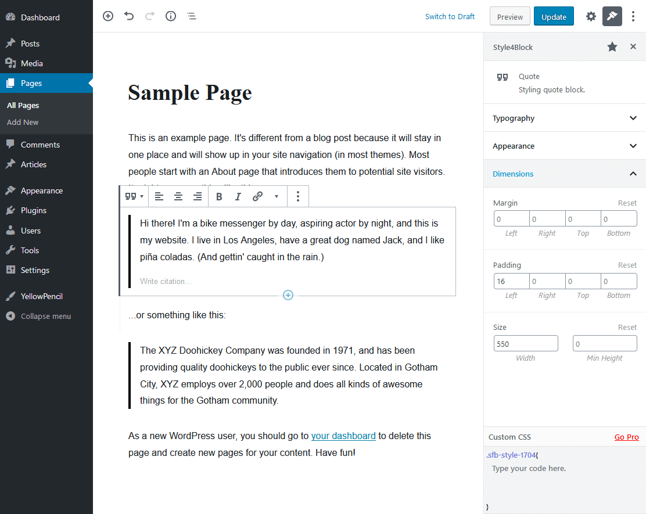Image resolution: width=646 pixels, height=514 pixels.
Task: Toggle italic formatting in the quote toolbar
Action: click(238, 196)
